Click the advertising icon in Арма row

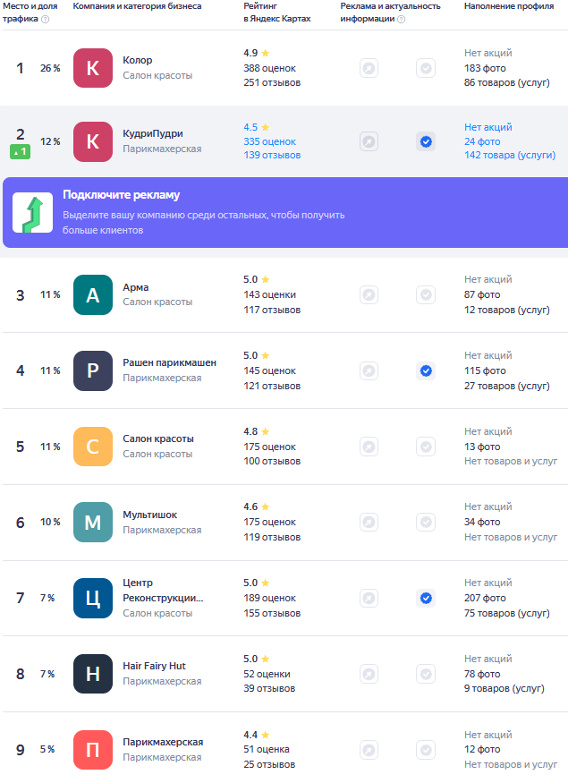[369, 294]
